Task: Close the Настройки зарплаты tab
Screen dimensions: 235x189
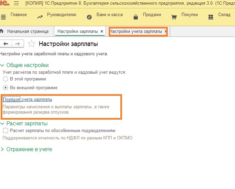Action: (102, 31)
